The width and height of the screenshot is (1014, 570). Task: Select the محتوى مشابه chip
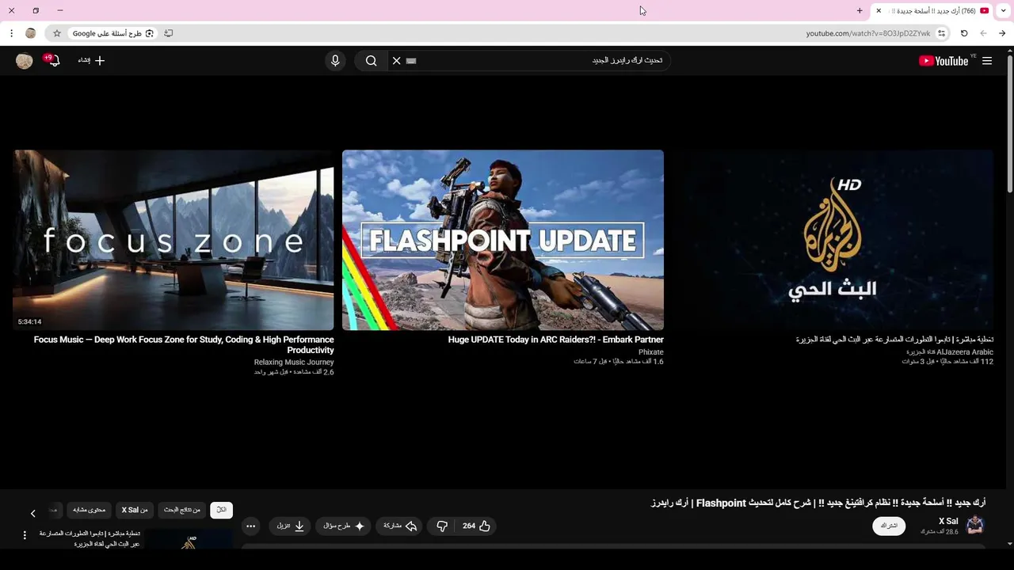point(89,510)
